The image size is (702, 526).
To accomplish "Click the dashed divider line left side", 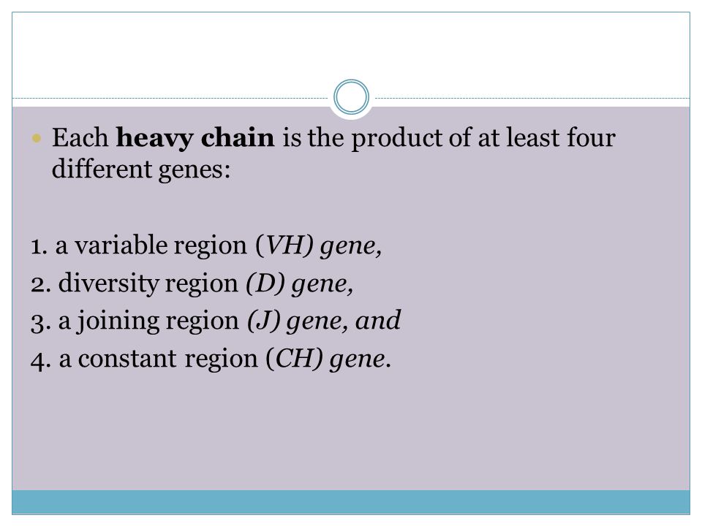I will click(170, 98).
